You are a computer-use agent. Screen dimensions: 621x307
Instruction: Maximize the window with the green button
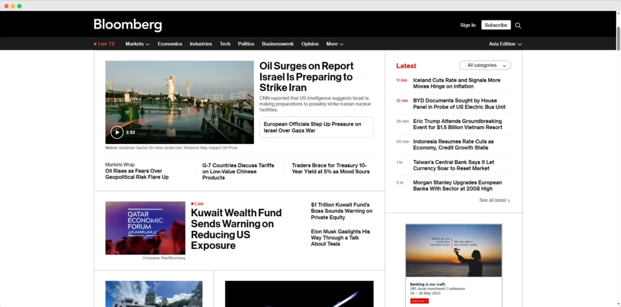click(19, 6)
